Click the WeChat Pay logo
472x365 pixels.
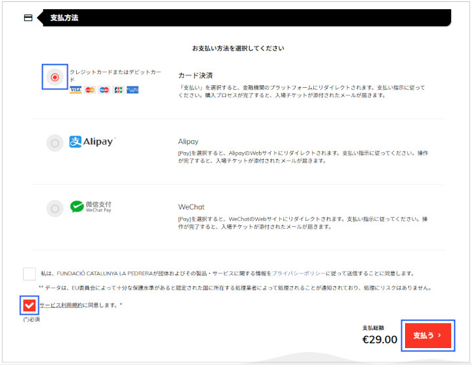92,207
